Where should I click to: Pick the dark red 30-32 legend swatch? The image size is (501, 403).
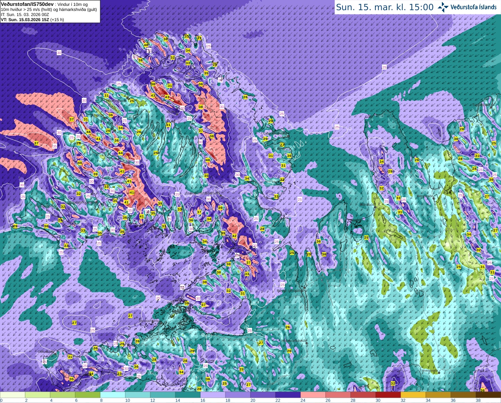click(388, 395)
